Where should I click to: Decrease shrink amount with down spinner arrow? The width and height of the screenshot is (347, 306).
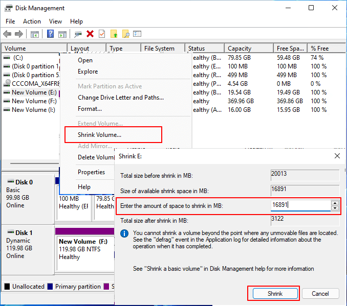(x=335, y=208)
